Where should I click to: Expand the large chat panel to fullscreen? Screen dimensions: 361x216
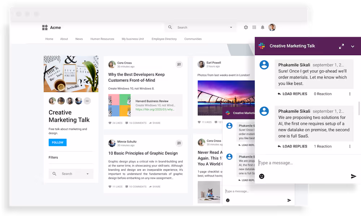[342, 46]
